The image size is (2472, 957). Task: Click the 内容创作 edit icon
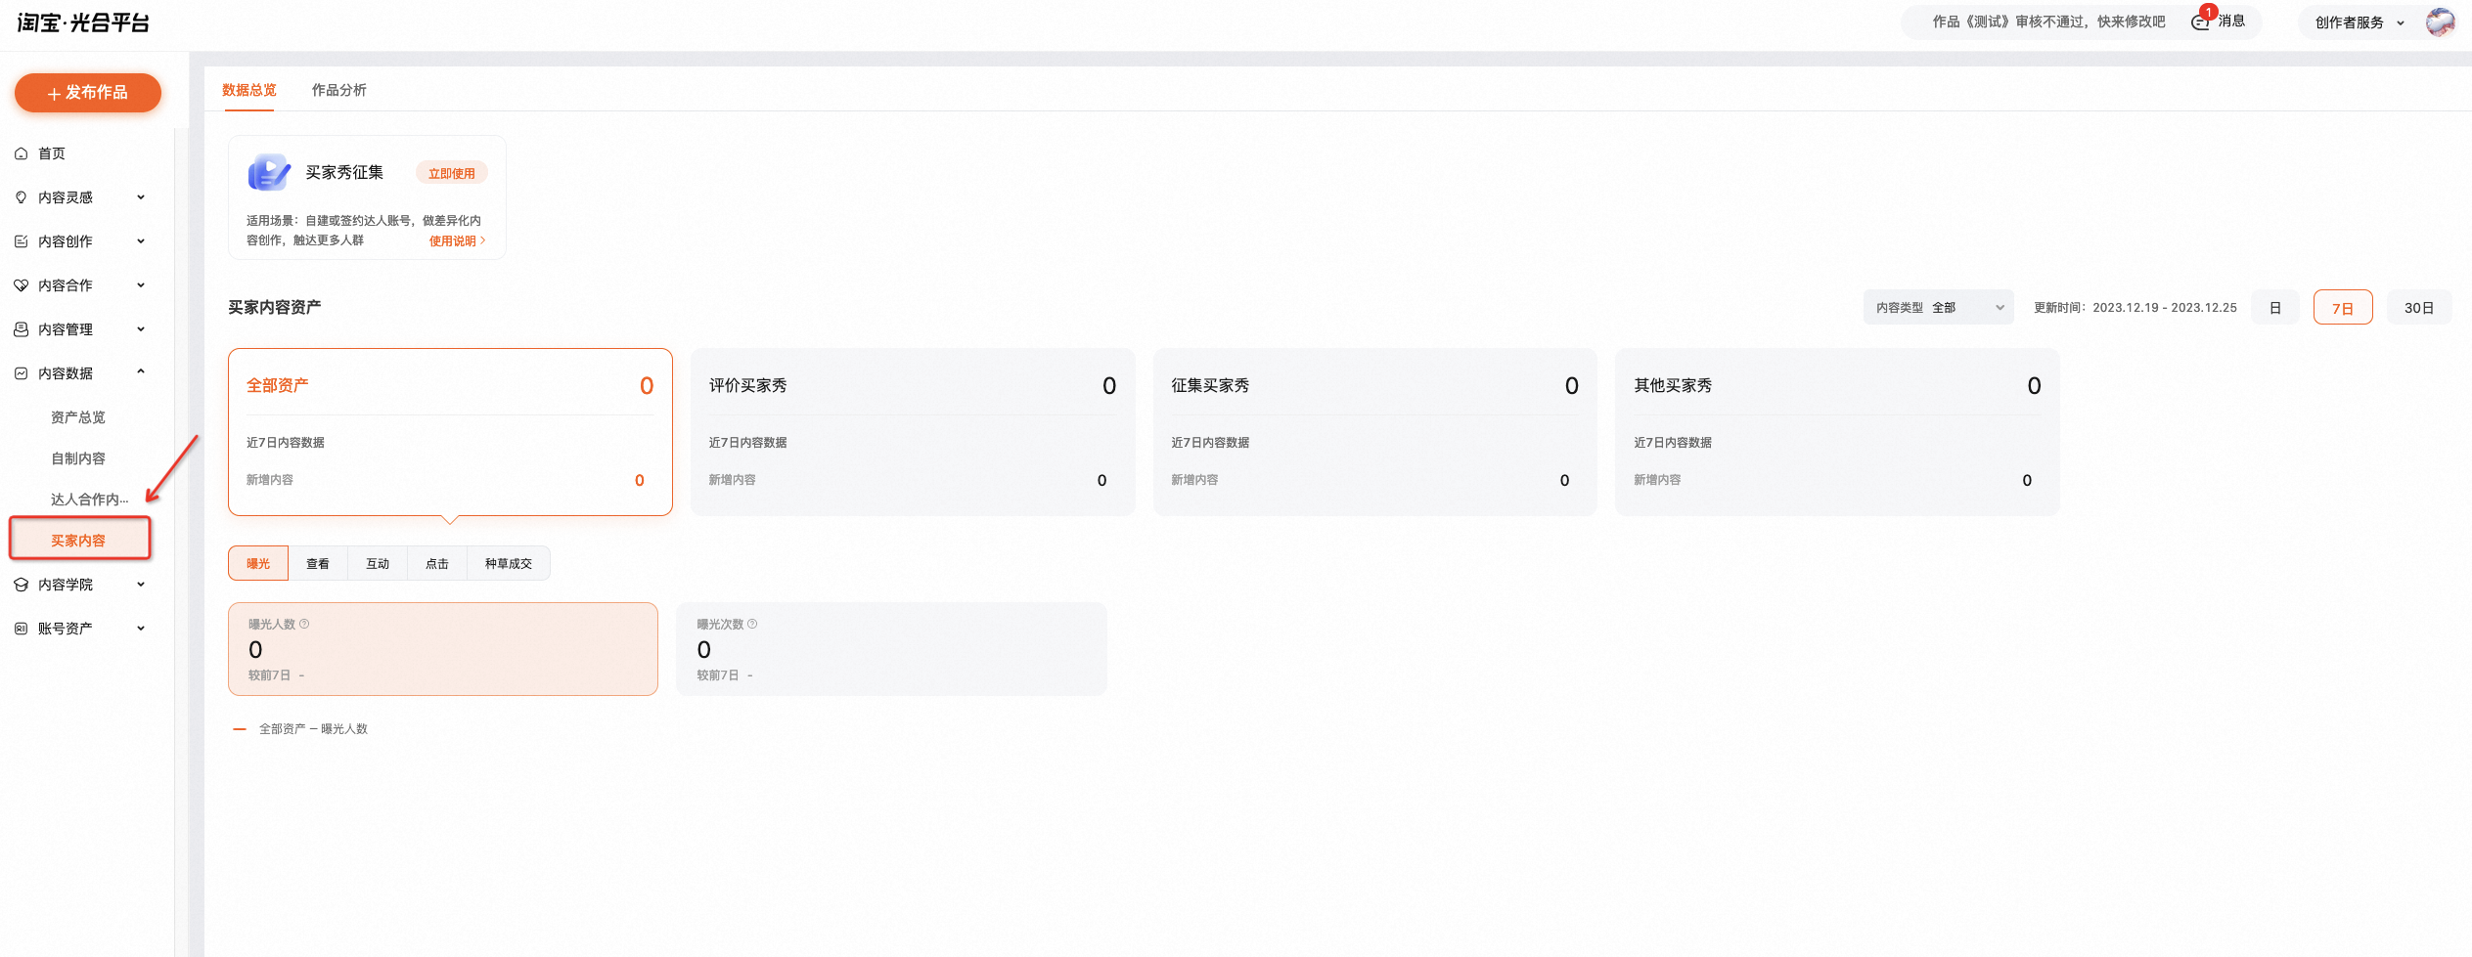pos(21,241)
